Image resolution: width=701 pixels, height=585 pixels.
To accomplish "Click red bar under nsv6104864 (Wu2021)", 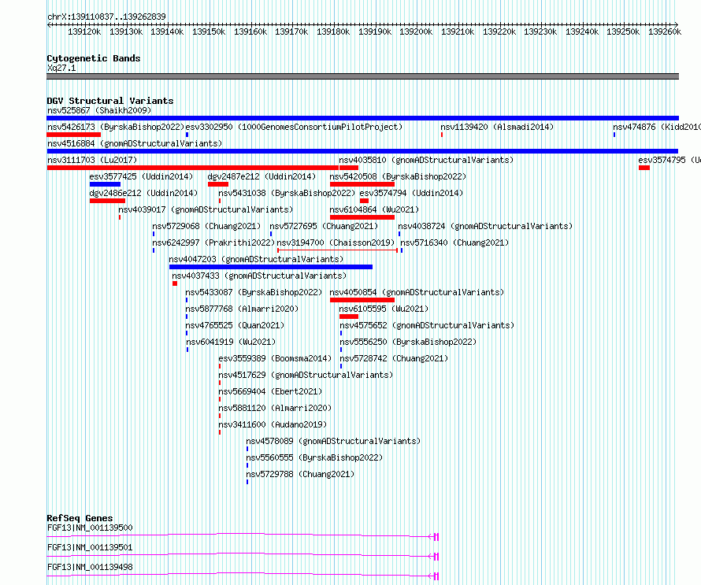I will (362, 217).
